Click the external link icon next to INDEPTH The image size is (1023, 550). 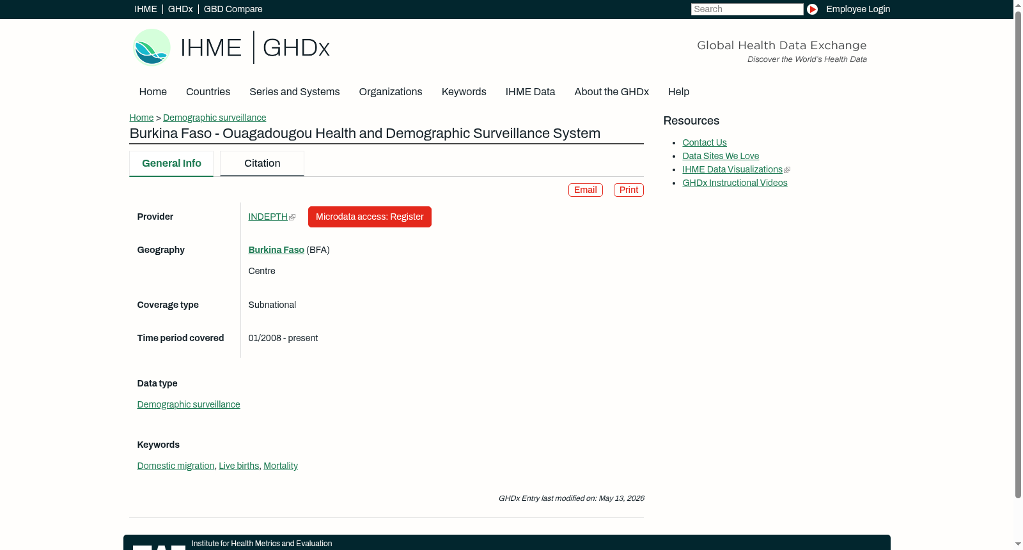click(292, 217)
